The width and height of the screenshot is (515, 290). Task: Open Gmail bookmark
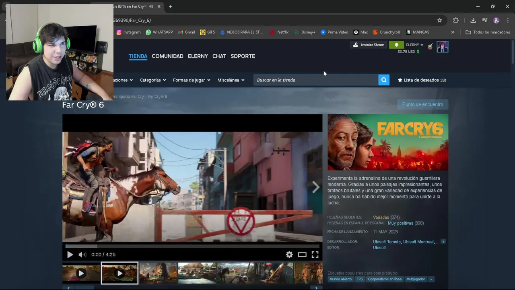pyautogui.click(x=186, y=32)
